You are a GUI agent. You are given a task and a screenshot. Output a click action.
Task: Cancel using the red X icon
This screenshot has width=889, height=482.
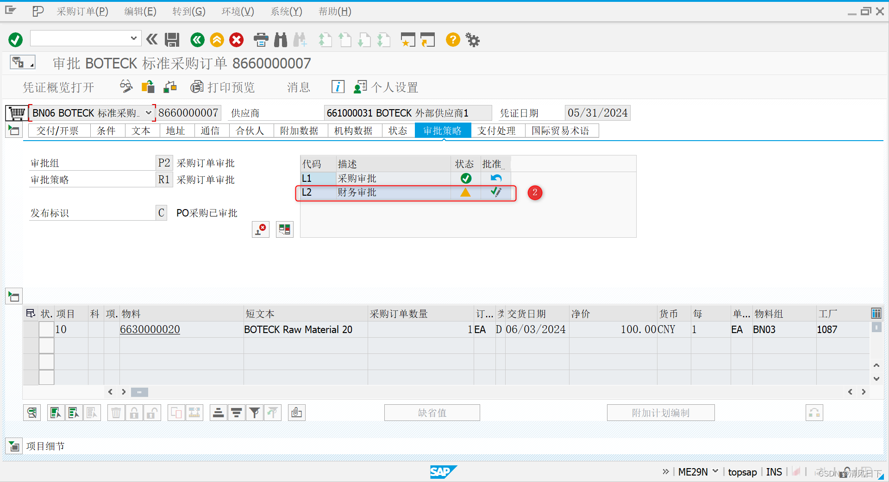[x=237, y=40]
